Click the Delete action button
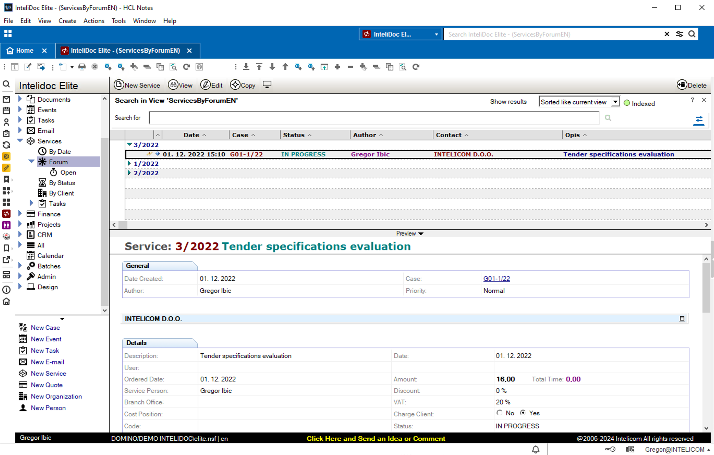Screen dimensions: 714x455 point(692,85)
